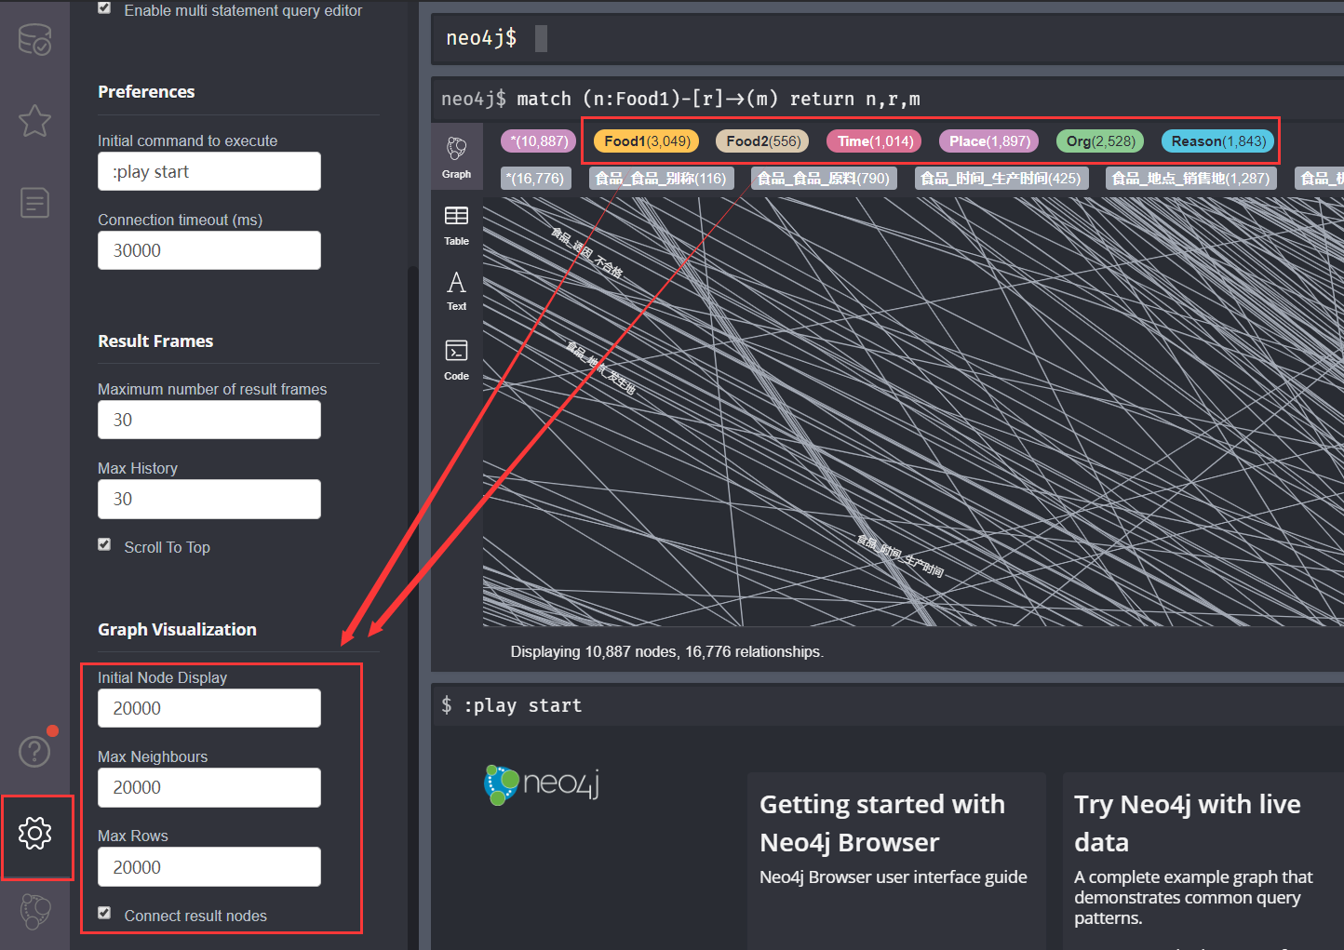
Task: Select the 食品_时间_生产时间(425) relationship tag
Action: (x=1001, y=178)
